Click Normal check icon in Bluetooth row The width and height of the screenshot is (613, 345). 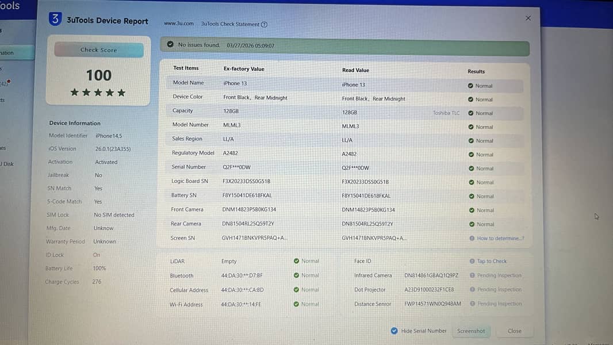296,275
